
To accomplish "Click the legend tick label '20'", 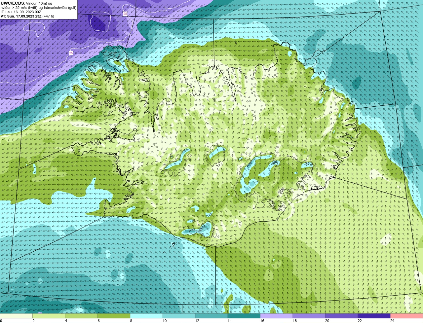I will (327, 321).
